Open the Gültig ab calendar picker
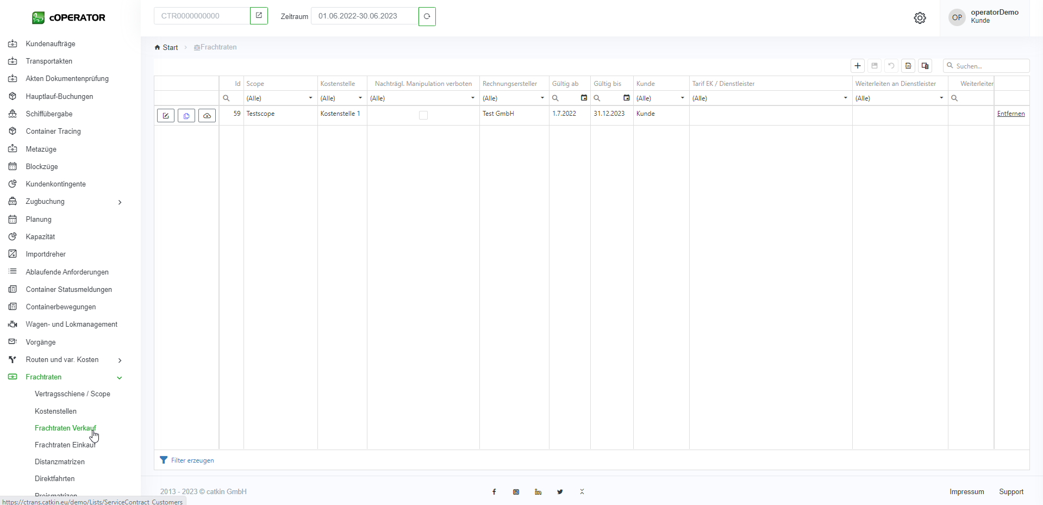This screenshot has width=1043, height=505. click(584, 98)
